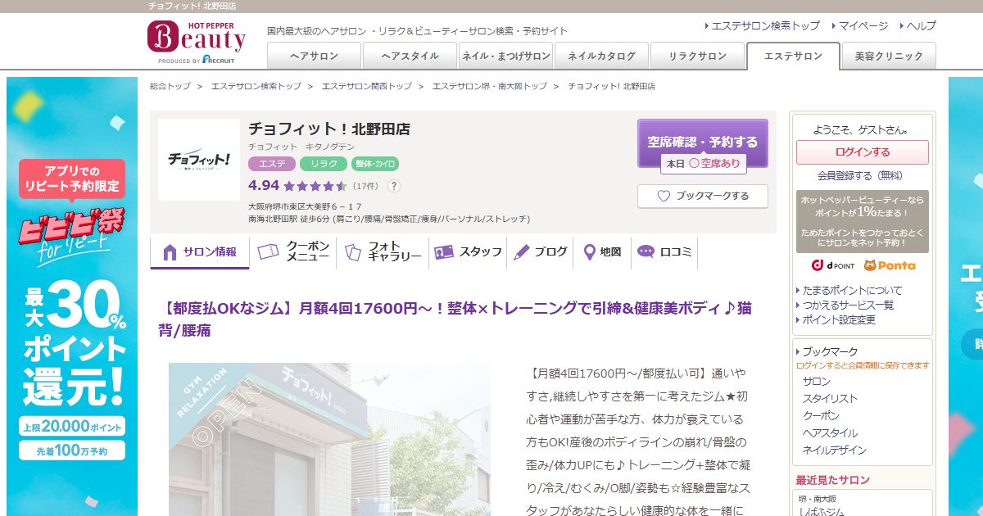Click the フォトギャラリー photo icon

[352, 252]
